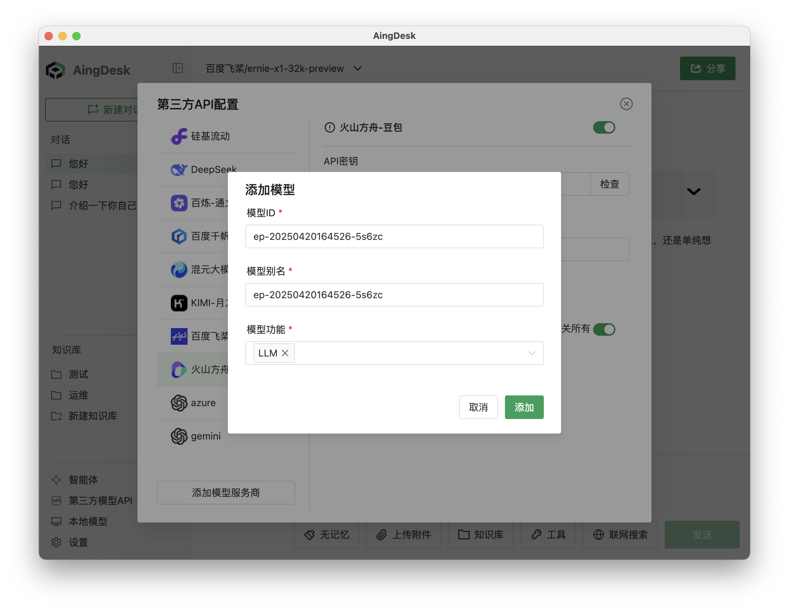789x611 pixels.
Task: Click the info icon beside 火山方舟-豆包
Action: pos(330,127)
